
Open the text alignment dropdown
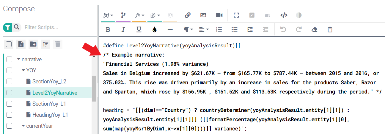tap(204, 29)
